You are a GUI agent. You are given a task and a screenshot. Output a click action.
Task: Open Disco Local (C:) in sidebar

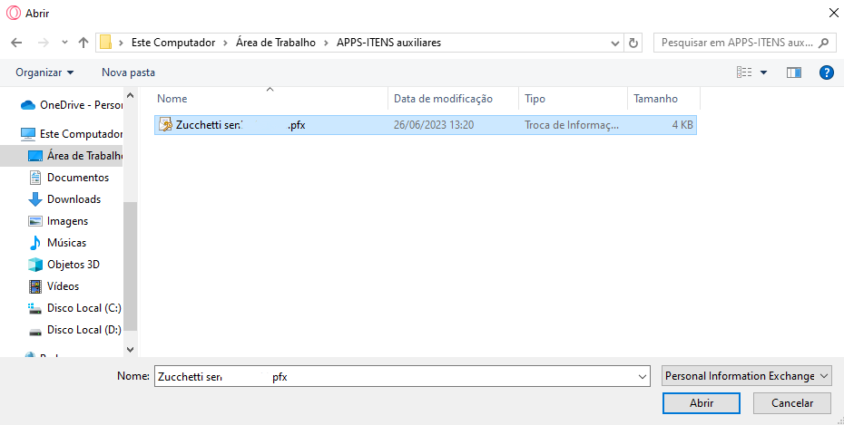point(83,308)
